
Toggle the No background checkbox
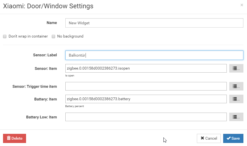(x=53, y=36)
